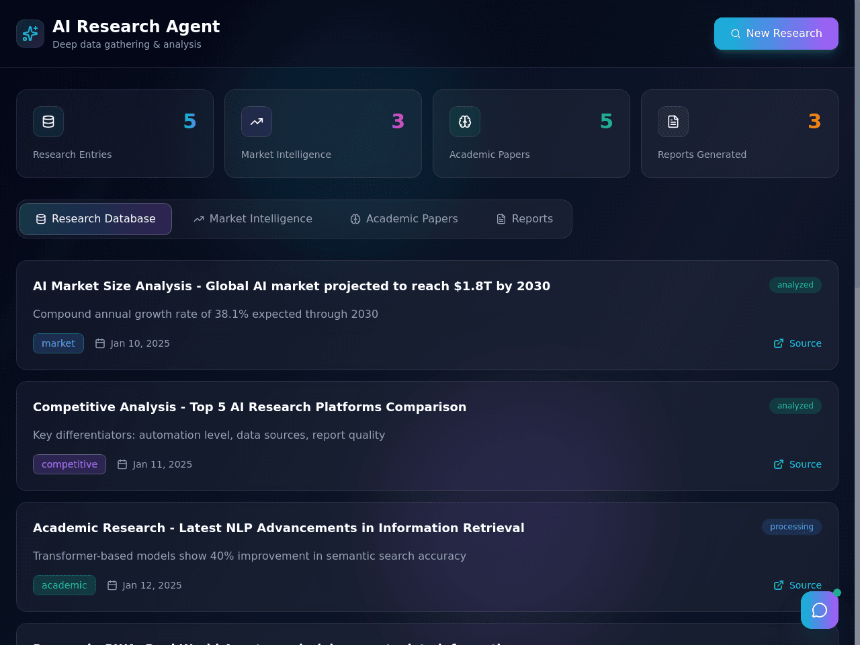
Task: Click the processing status badge
Action: pos(791,527)
